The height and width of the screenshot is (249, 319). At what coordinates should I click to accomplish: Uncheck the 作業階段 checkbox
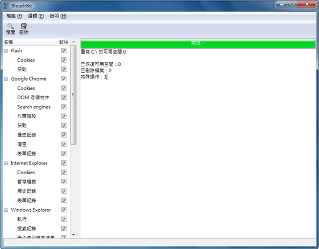(64, 116)
